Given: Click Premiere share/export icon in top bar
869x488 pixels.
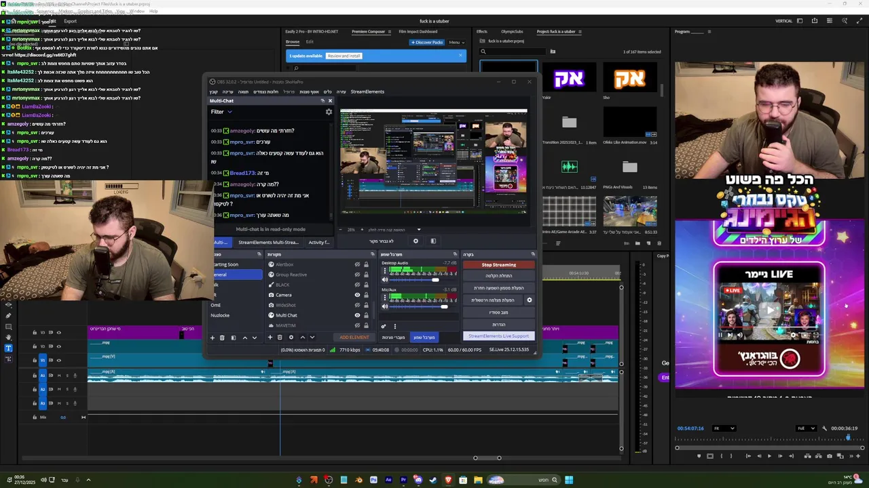Looking at the screenshot, I should 815,21.
